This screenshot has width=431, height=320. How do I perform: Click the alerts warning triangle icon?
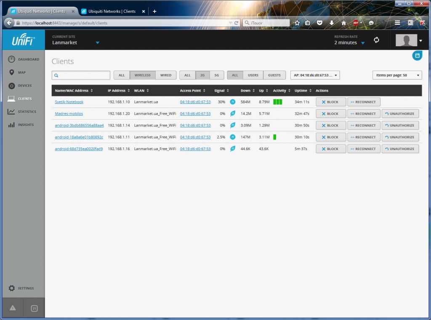[13, 308]
